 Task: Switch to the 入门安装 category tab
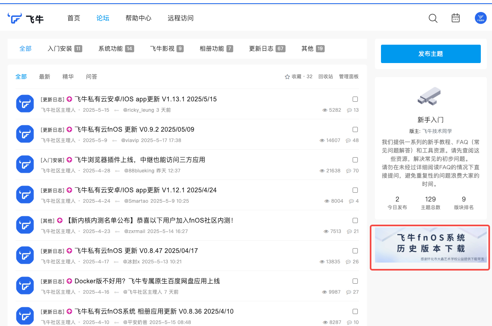65,49
